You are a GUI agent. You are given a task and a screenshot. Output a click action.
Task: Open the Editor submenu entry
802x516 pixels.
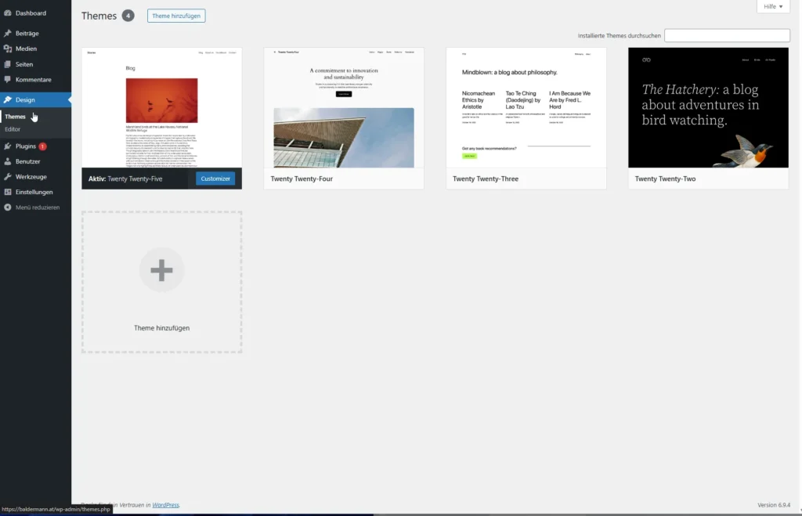point(13,129)
